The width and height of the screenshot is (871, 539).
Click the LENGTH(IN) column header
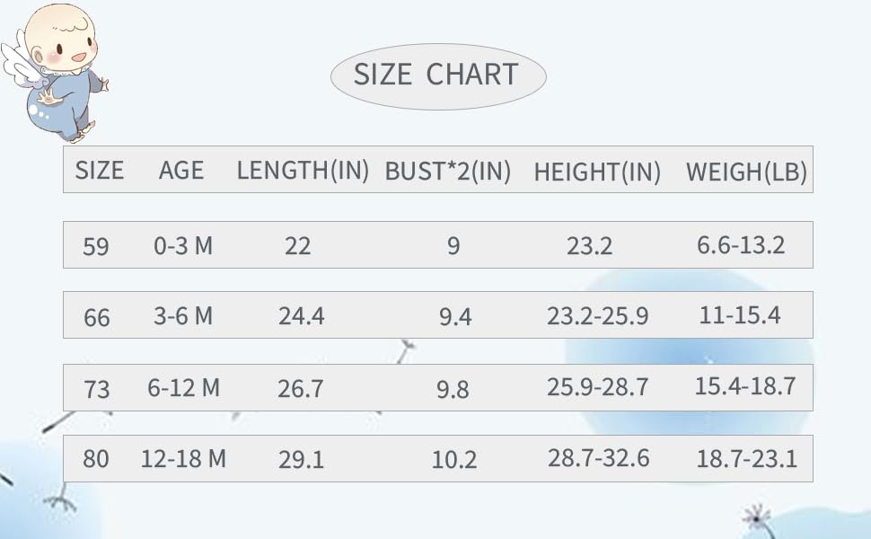click(x=303, y=170)
